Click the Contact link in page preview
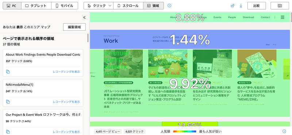292x135 pixels. pyautogui.click(x=265, y=17)
